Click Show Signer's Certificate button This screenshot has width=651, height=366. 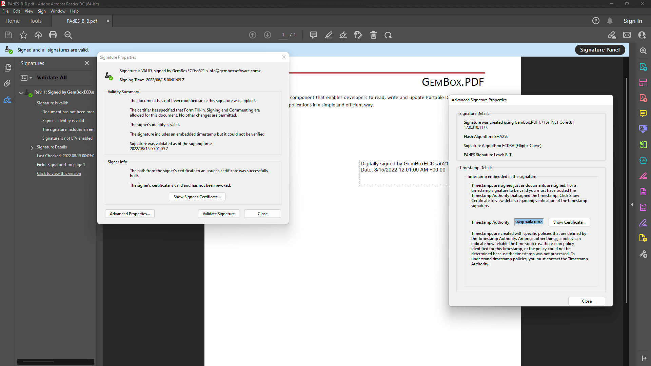(x=197, y=197)
